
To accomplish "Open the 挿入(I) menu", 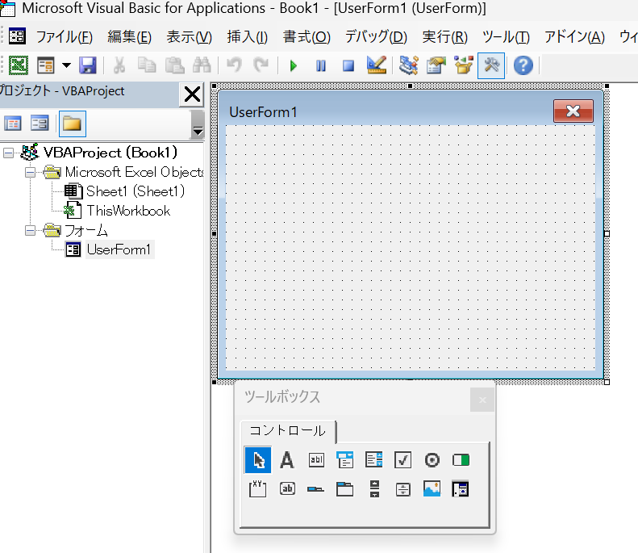I will point(248,37).
